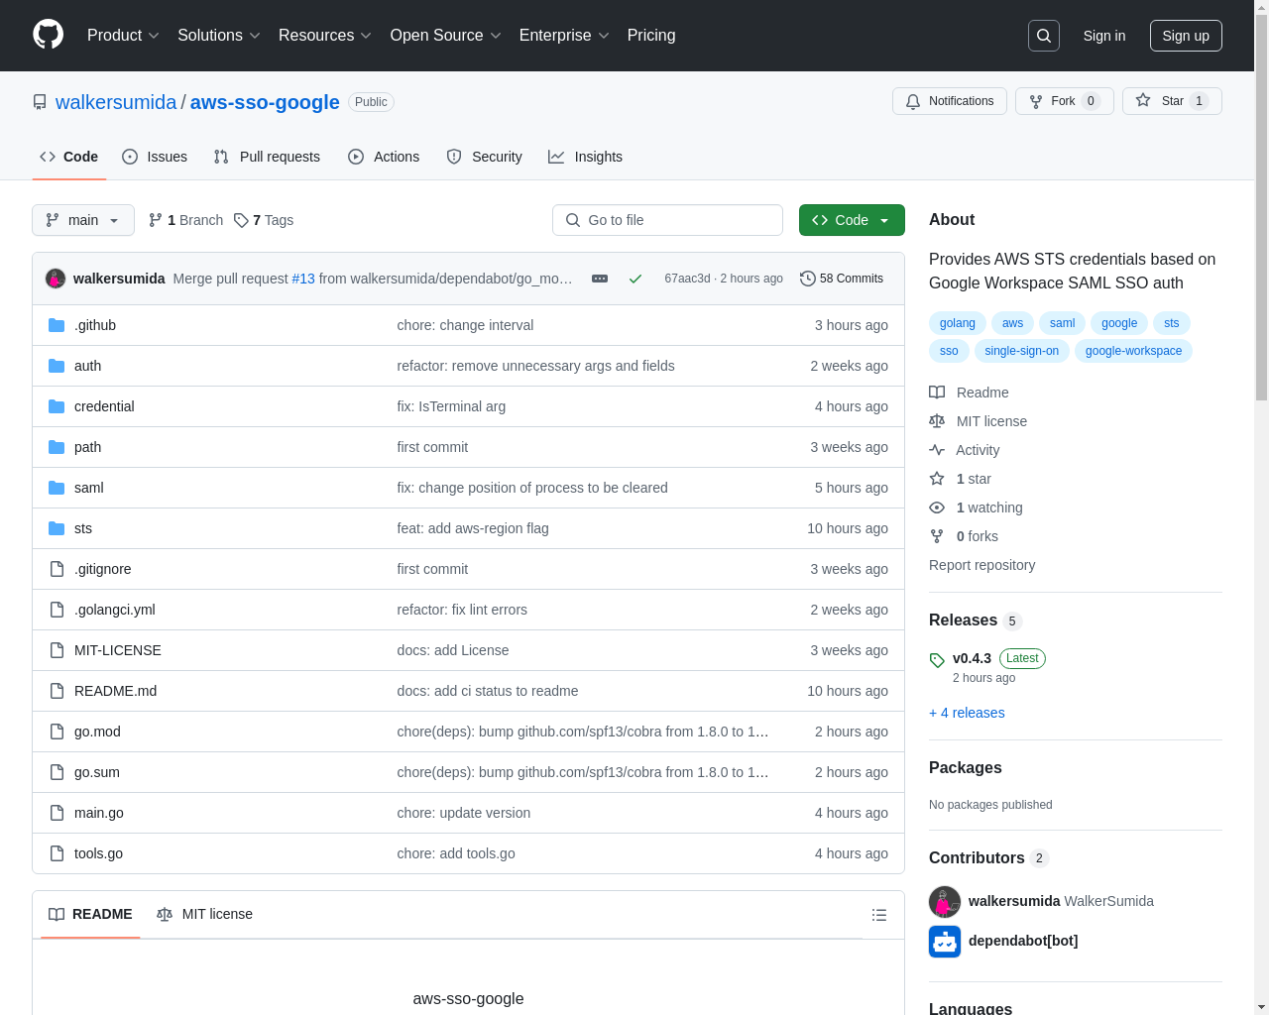Screen dimensions: 1269x1015
Task: Click the golang topic tag
Action: [958, 323]
